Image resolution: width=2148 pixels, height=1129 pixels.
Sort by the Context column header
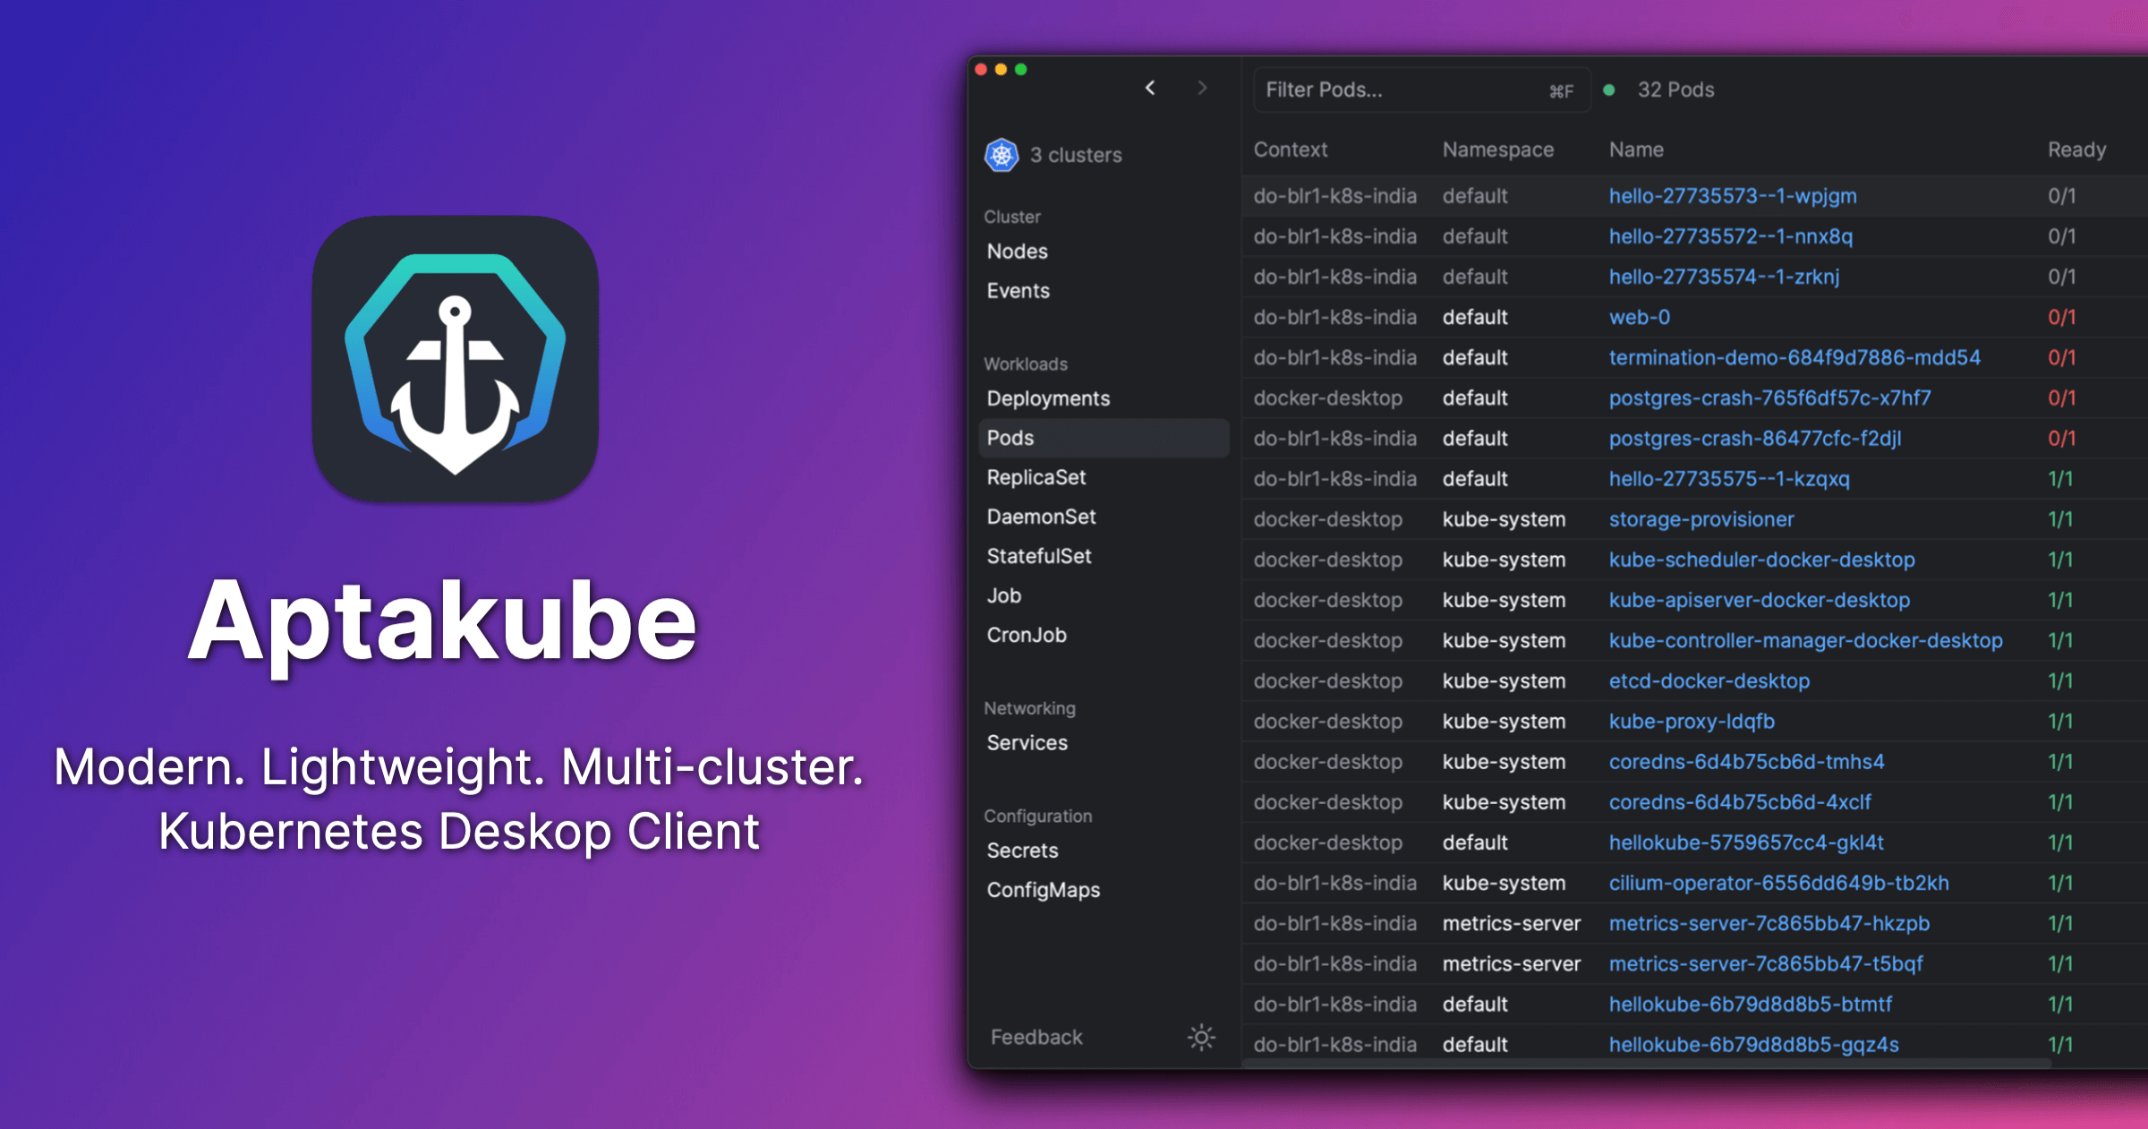(1290, 150)
